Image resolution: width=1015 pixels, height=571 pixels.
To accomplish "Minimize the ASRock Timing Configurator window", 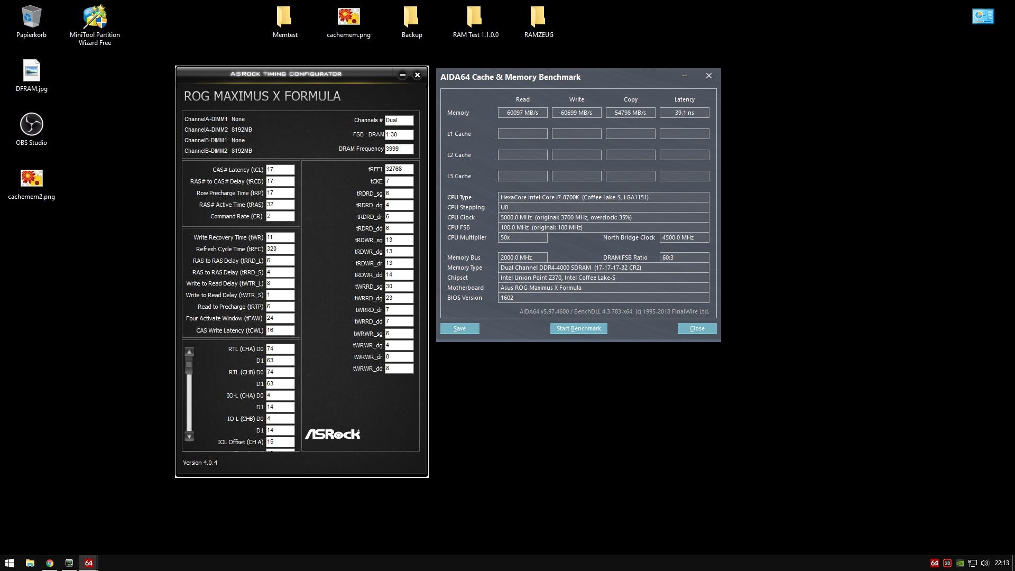I will pos(402,75).
